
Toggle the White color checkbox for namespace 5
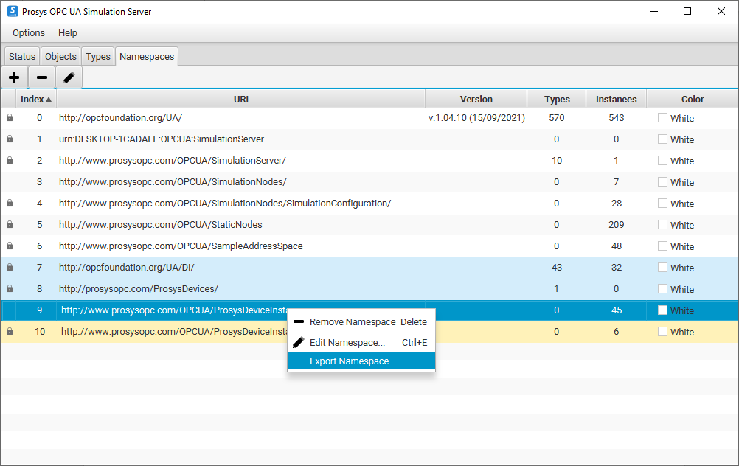coord(662,225)
